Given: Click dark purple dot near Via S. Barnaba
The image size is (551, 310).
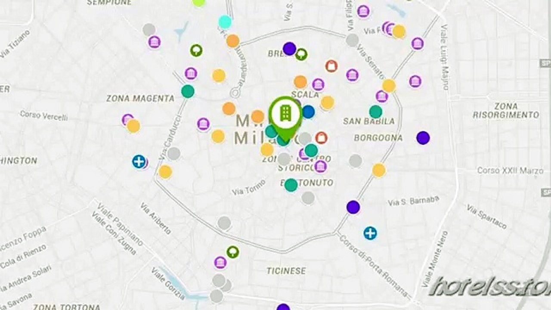Looking at the screenshot, I should click(x=353, y=207).
